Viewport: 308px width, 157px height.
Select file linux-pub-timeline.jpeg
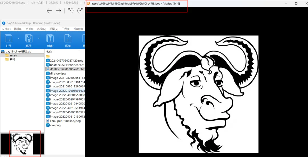tap(65, 121)
